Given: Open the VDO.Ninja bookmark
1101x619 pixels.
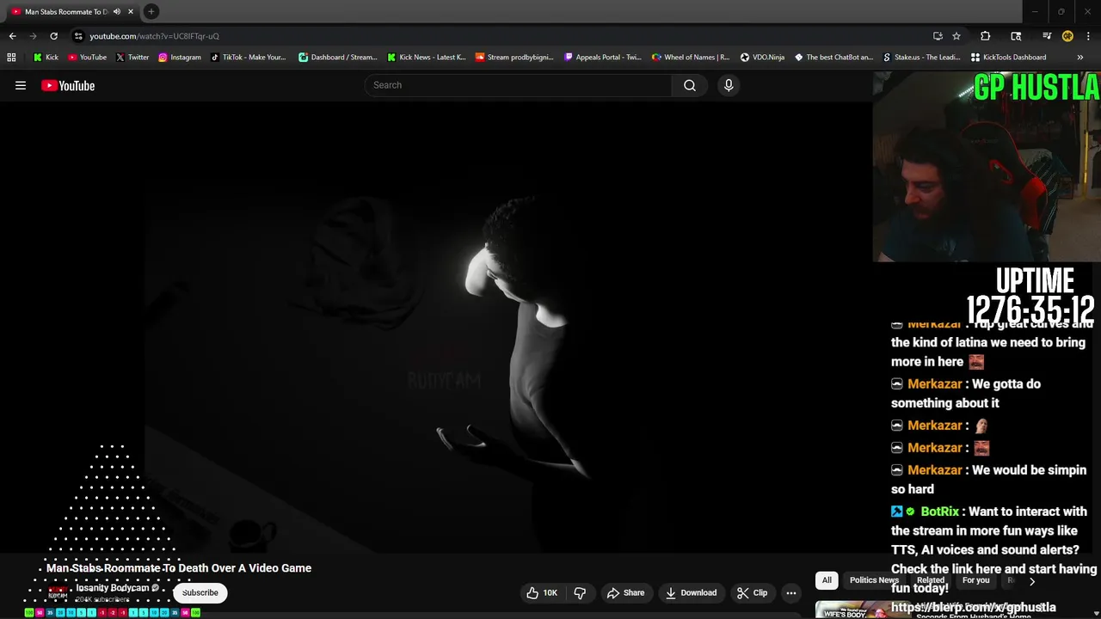Looking at the screenshot, I should point(763,58).
